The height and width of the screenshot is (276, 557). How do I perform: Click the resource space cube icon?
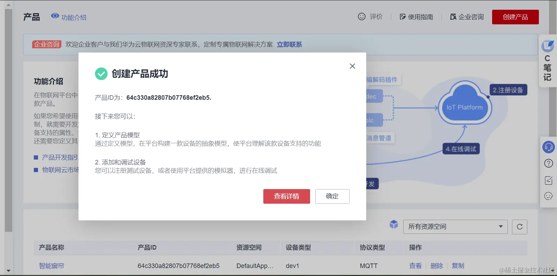click(394, 225)
